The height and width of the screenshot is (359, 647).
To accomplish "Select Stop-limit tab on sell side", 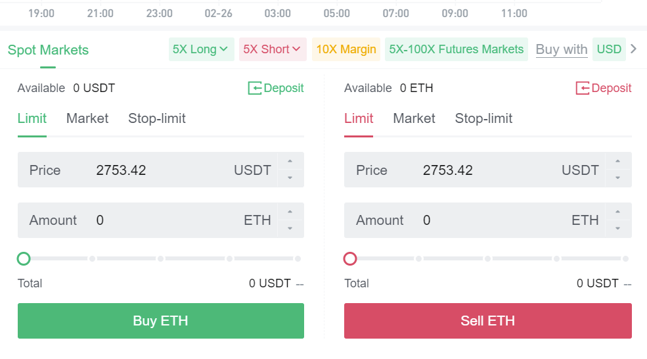I will pos(483,118).
